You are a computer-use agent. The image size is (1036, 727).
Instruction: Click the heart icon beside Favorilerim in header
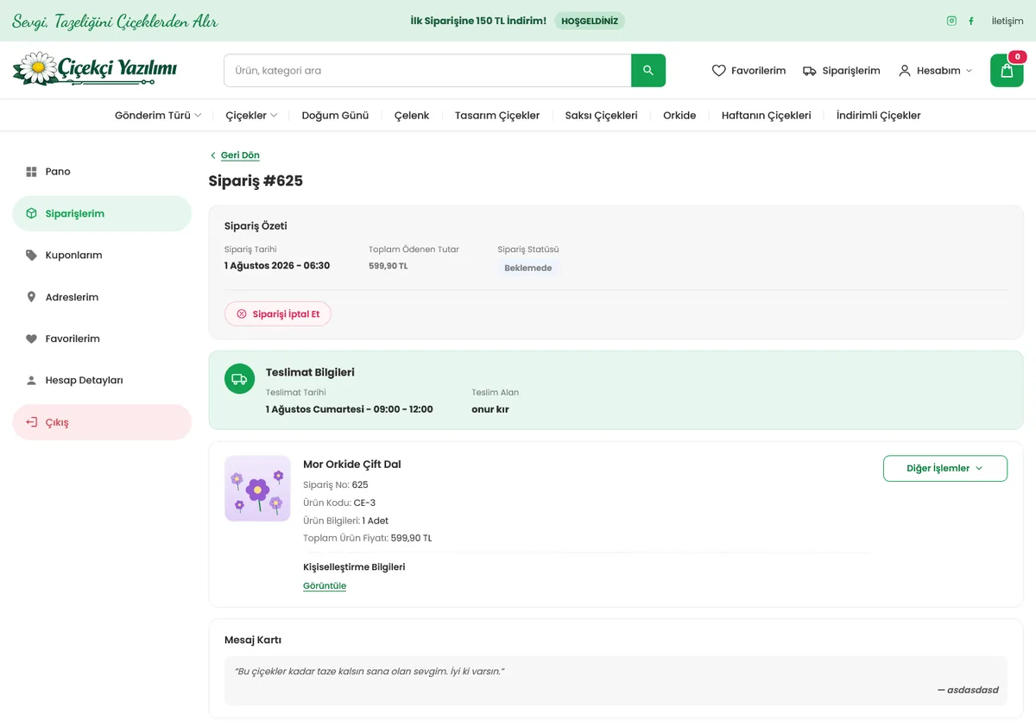[718, 71]
